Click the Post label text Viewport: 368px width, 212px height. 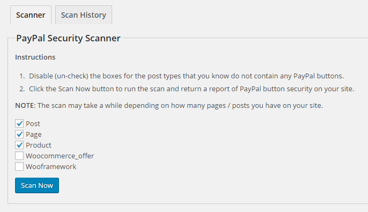pos(33,124)
